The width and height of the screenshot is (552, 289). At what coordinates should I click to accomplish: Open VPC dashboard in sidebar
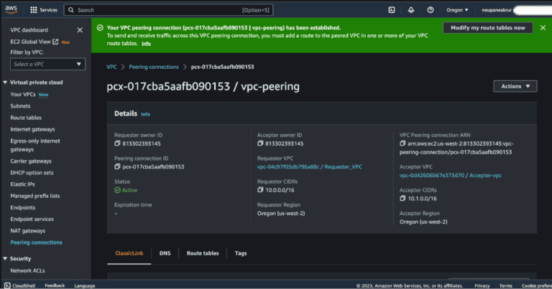(29, 30)
